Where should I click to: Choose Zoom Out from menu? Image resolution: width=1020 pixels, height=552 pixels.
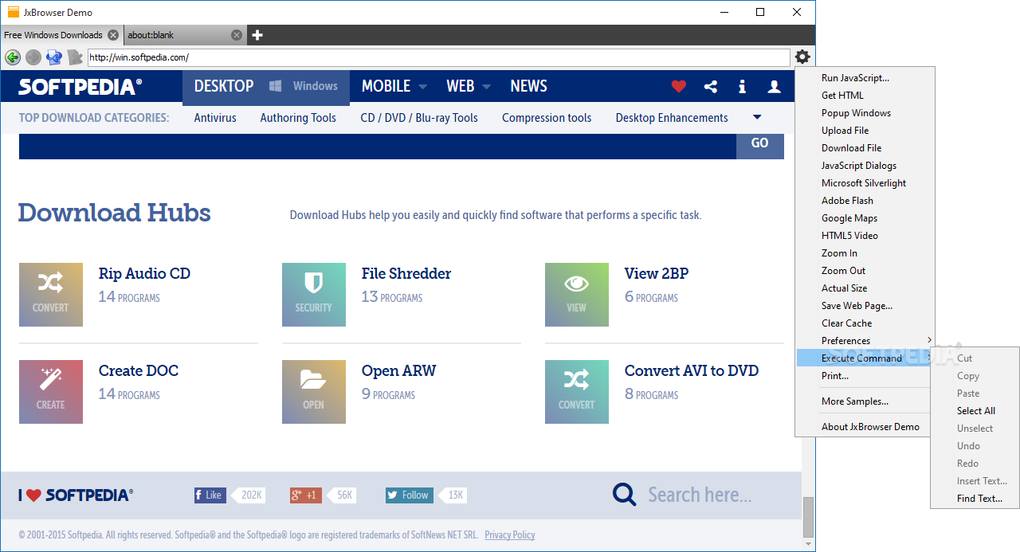point(843,271)
